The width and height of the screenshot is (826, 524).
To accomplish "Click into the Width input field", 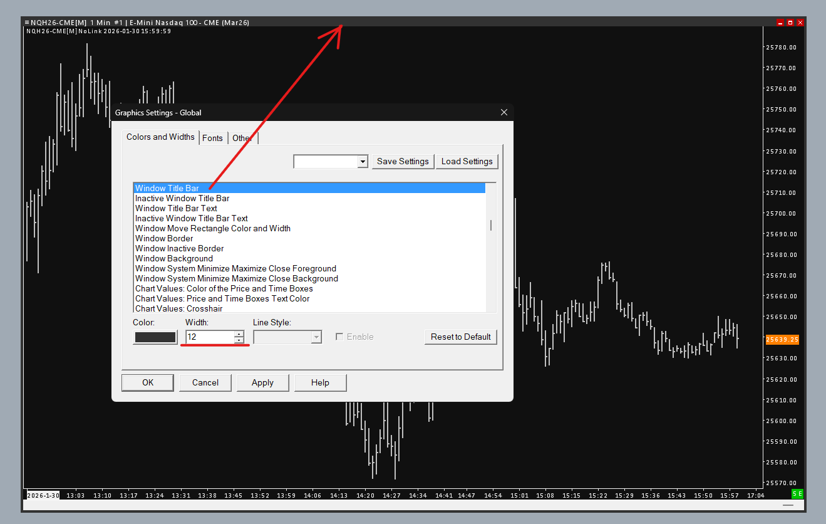I will 210,337.
